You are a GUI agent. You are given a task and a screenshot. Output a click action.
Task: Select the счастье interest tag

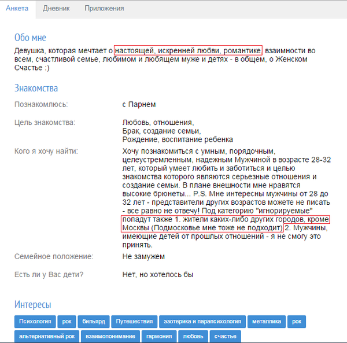[225, 336]
